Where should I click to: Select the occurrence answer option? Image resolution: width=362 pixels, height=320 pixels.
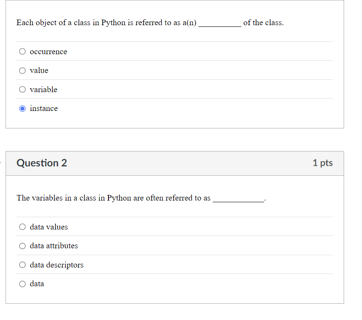tap(22, 51)
